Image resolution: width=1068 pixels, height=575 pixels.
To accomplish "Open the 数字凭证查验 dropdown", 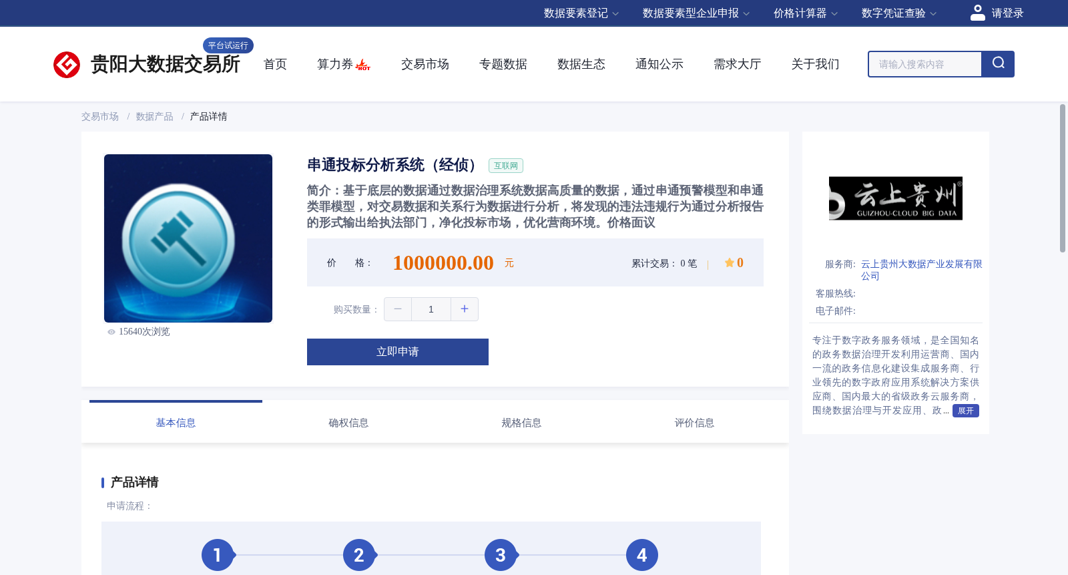I will click(x=899, y=13).
